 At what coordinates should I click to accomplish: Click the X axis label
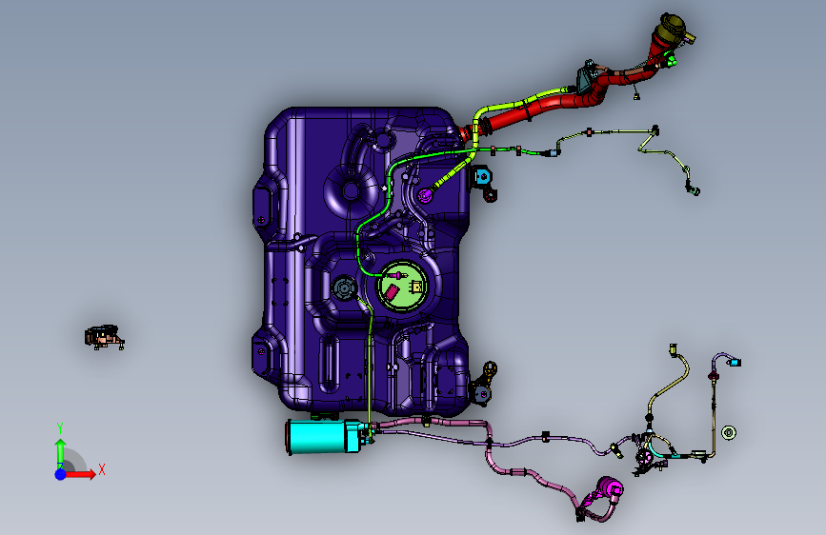102,469
